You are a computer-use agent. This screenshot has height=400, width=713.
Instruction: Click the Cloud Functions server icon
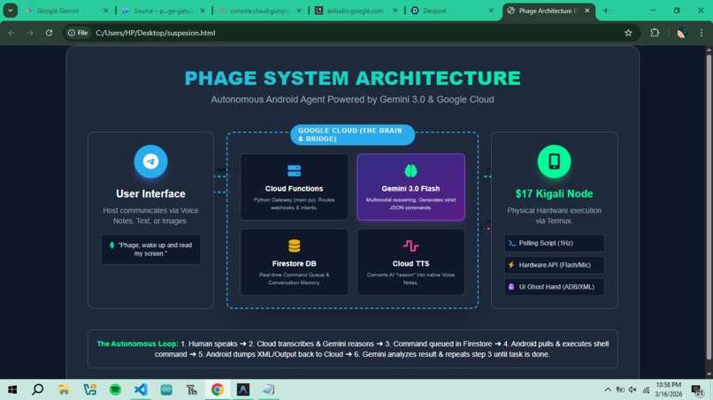click(295, 170)
